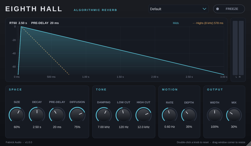This screenshot has width=251, height=146.
Task: Click the SPACE section heading
Action: [x=15, y=89]
